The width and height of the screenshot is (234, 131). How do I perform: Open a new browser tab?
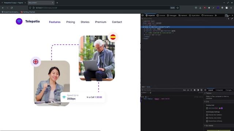(x=57, y=3)
